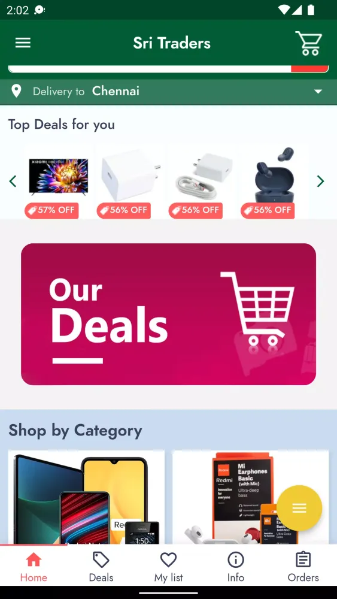Open the Info tab
This screenshot has width=337, height=599.
(x=236, y=567)
